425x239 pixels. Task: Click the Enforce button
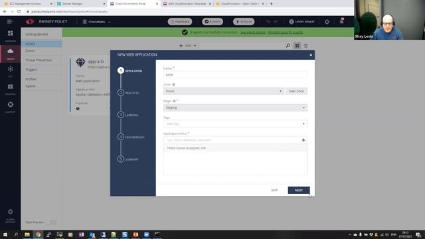pos(244,22)
